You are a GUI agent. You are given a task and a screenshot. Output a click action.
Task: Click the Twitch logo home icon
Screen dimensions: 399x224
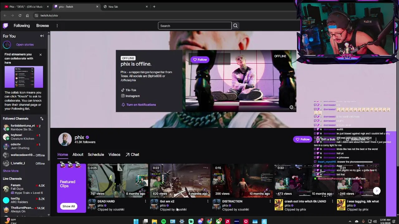pyautogui.click(x=6, y=26)
